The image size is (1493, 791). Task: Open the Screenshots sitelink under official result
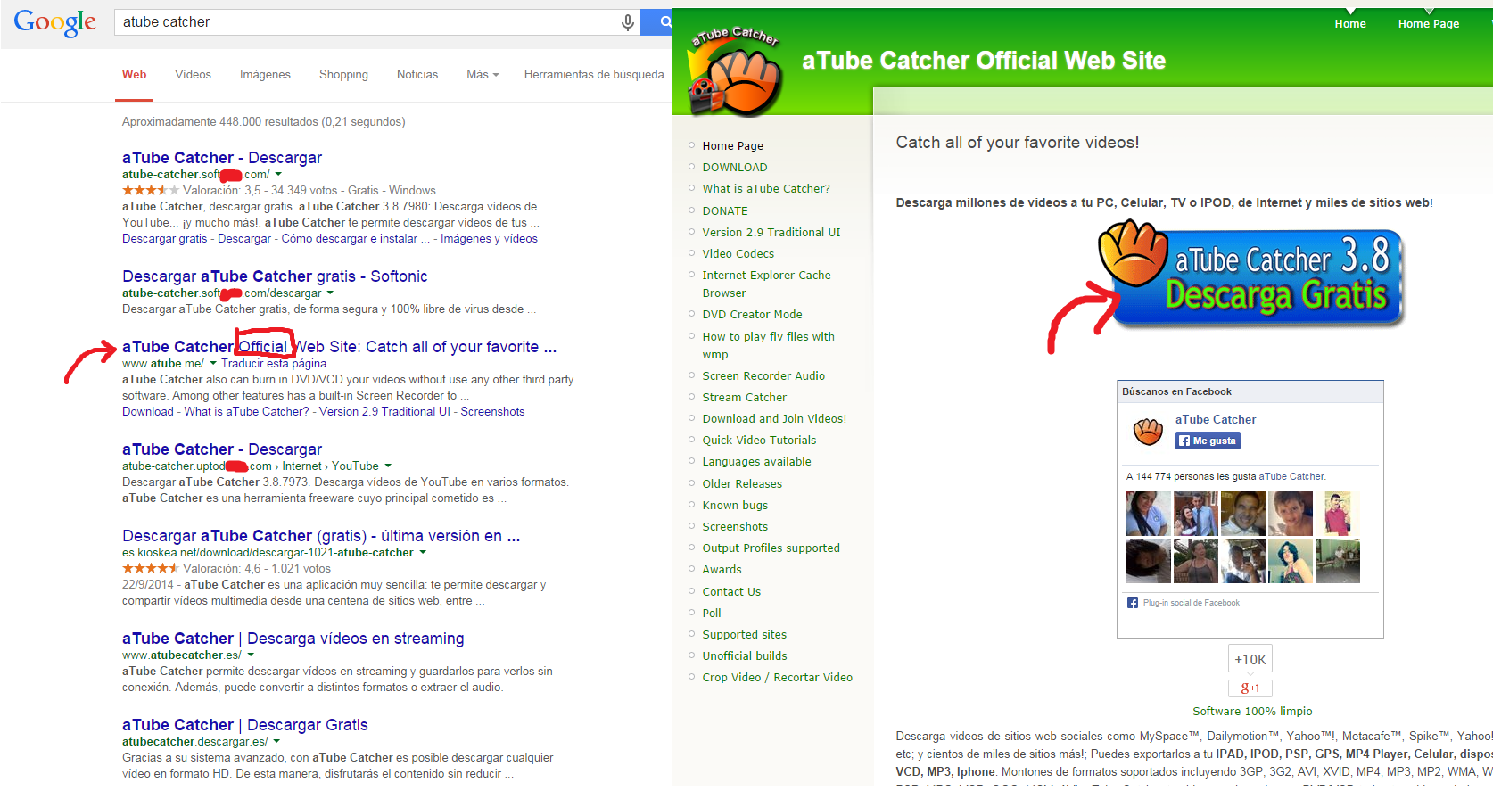coord(492,412)
